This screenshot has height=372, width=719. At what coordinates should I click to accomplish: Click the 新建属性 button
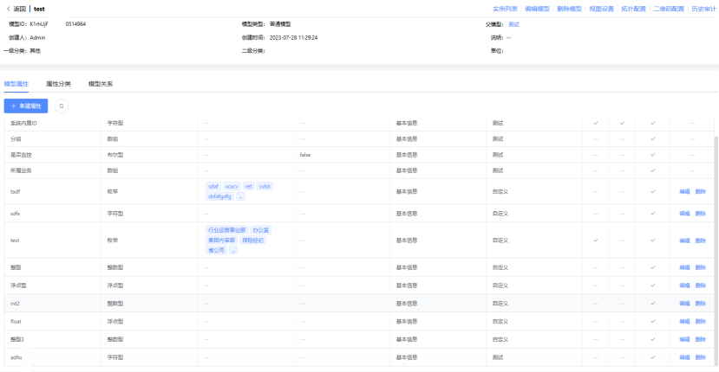(x=26, y=106)
